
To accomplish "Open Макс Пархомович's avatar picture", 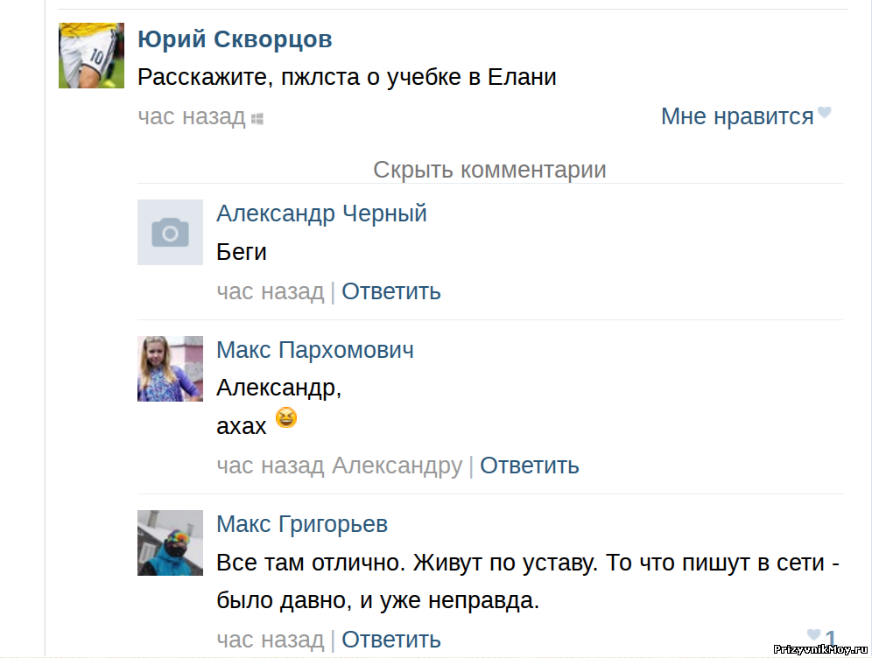I will tap(170, 368).
